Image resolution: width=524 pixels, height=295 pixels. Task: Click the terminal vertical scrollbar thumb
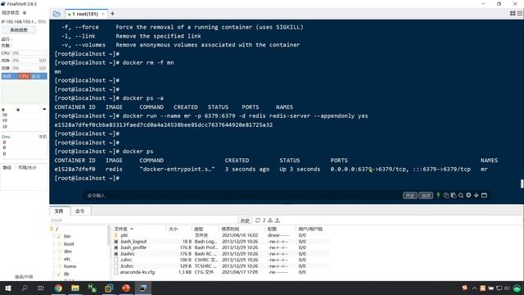tap(522, 184)
